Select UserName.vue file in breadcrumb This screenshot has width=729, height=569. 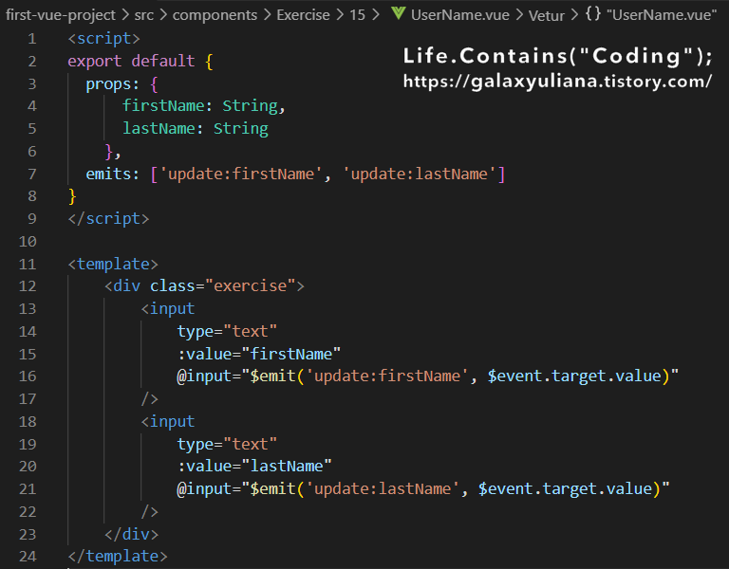[x=460, y=15]
